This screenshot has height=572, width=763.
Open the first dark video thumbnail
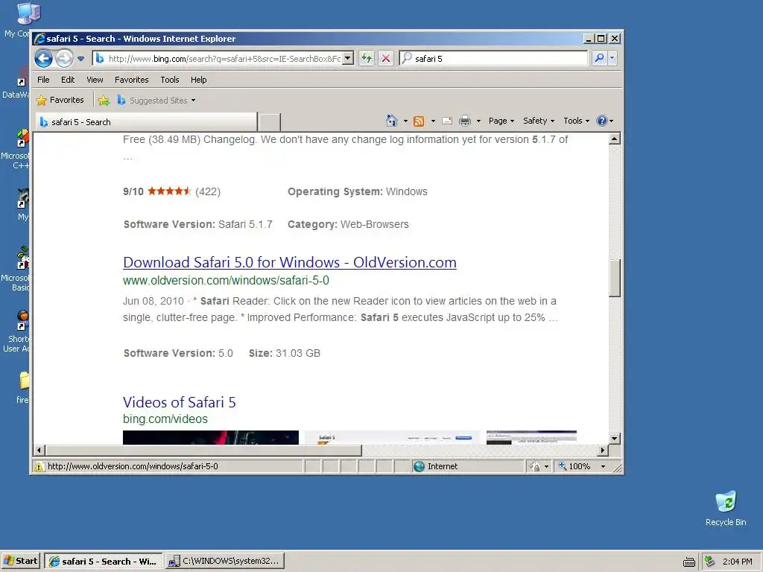(211, 437)
